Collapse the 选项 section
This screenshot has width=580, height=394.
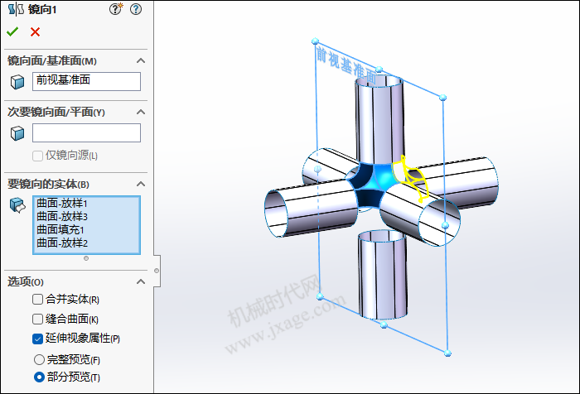tap(141, 281)
